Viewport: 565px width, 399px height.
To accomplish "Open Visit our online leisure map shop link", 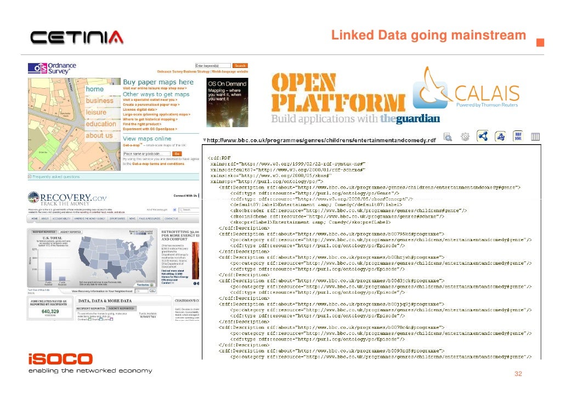I will click(x=155, y=88).
